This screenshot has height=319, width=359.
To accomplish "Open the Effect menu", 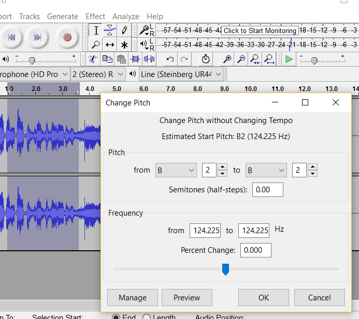I will [95, 17].
